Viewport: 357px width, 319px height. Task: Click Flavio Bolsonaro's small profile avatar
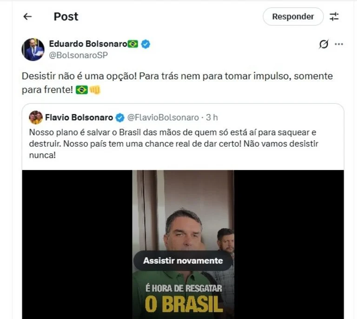click(x=36, y=117)
